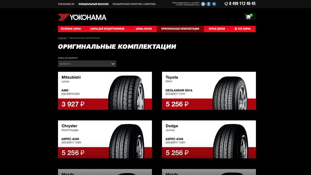This screenshot has height=175, width=311.
Task: Open the shopping cart icon
Action: point(249,17)
